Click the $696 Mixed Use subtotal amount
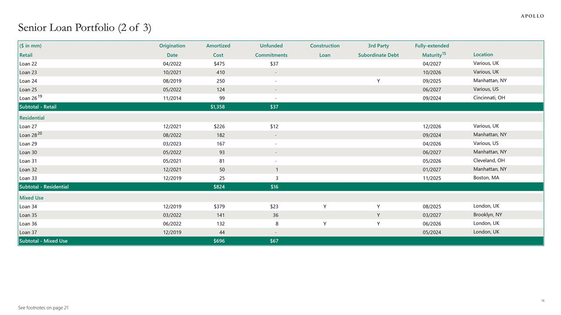561x315 pixels. (x=218, y=241)
